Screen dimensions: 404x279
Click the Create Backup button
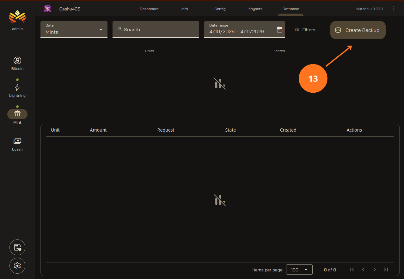click(358, 30)
